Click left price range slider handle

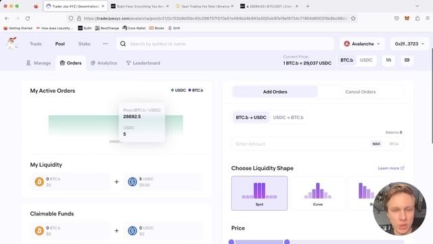[231, 242]
